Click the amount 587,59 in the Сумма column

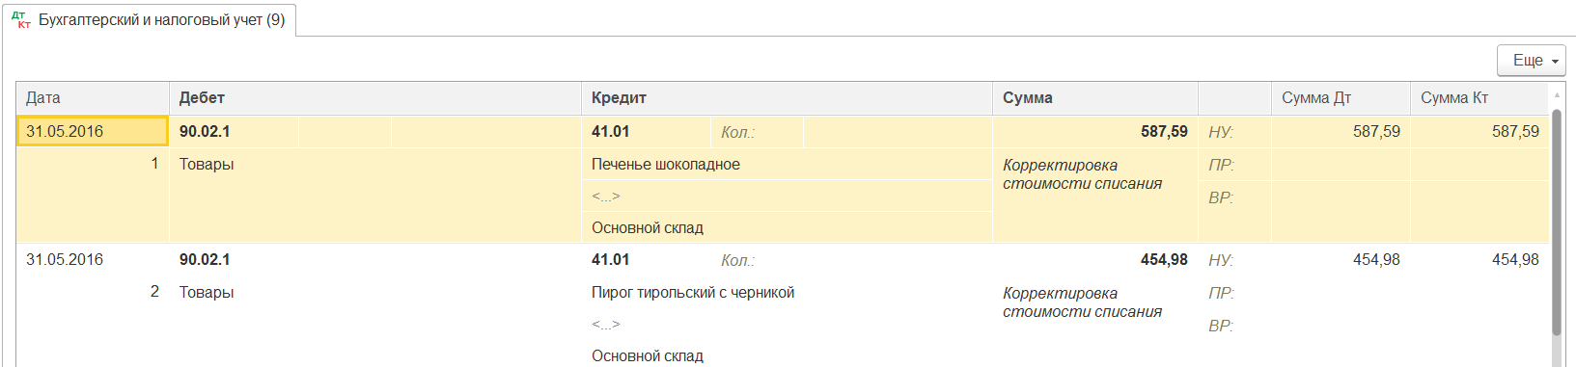[x=1164, y=132]
